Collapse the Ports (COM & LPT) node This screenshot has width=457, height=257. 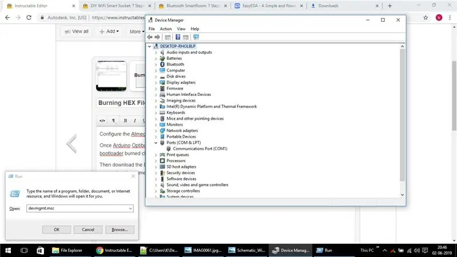pos(156,143)
